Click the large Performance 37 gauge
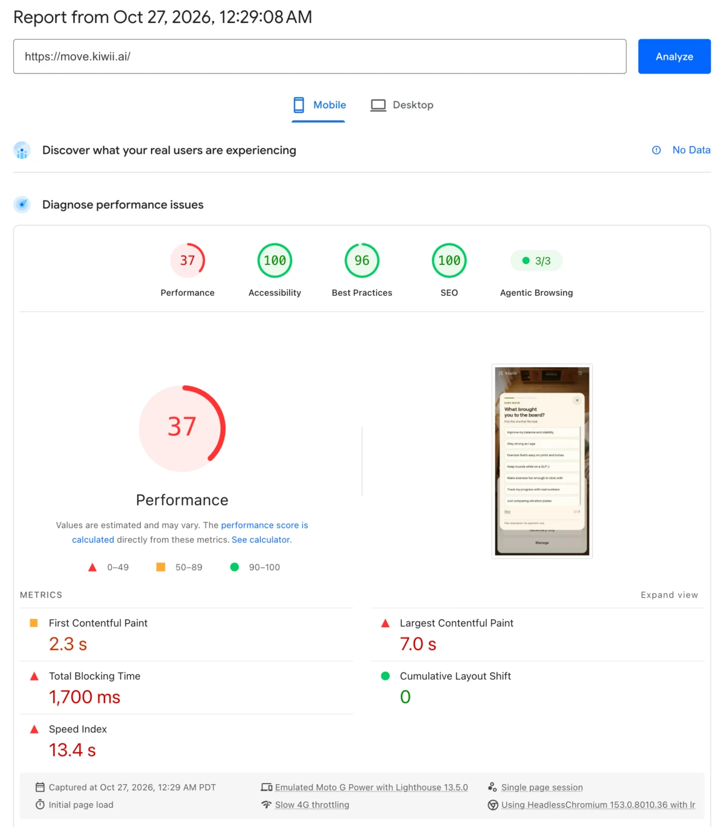Image resolution: width=724 pixels, height=827 pixels. click(x=182, y=429)
